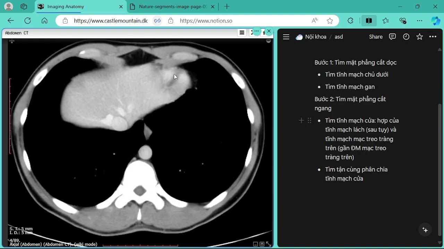444x249 pixels.
Task: Click plus to add block below
Action: [x=301, y=120]
